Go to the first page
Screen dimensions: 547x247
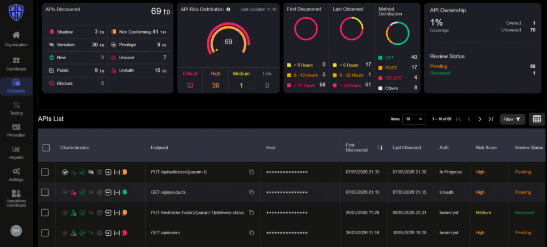pos(459,119)
